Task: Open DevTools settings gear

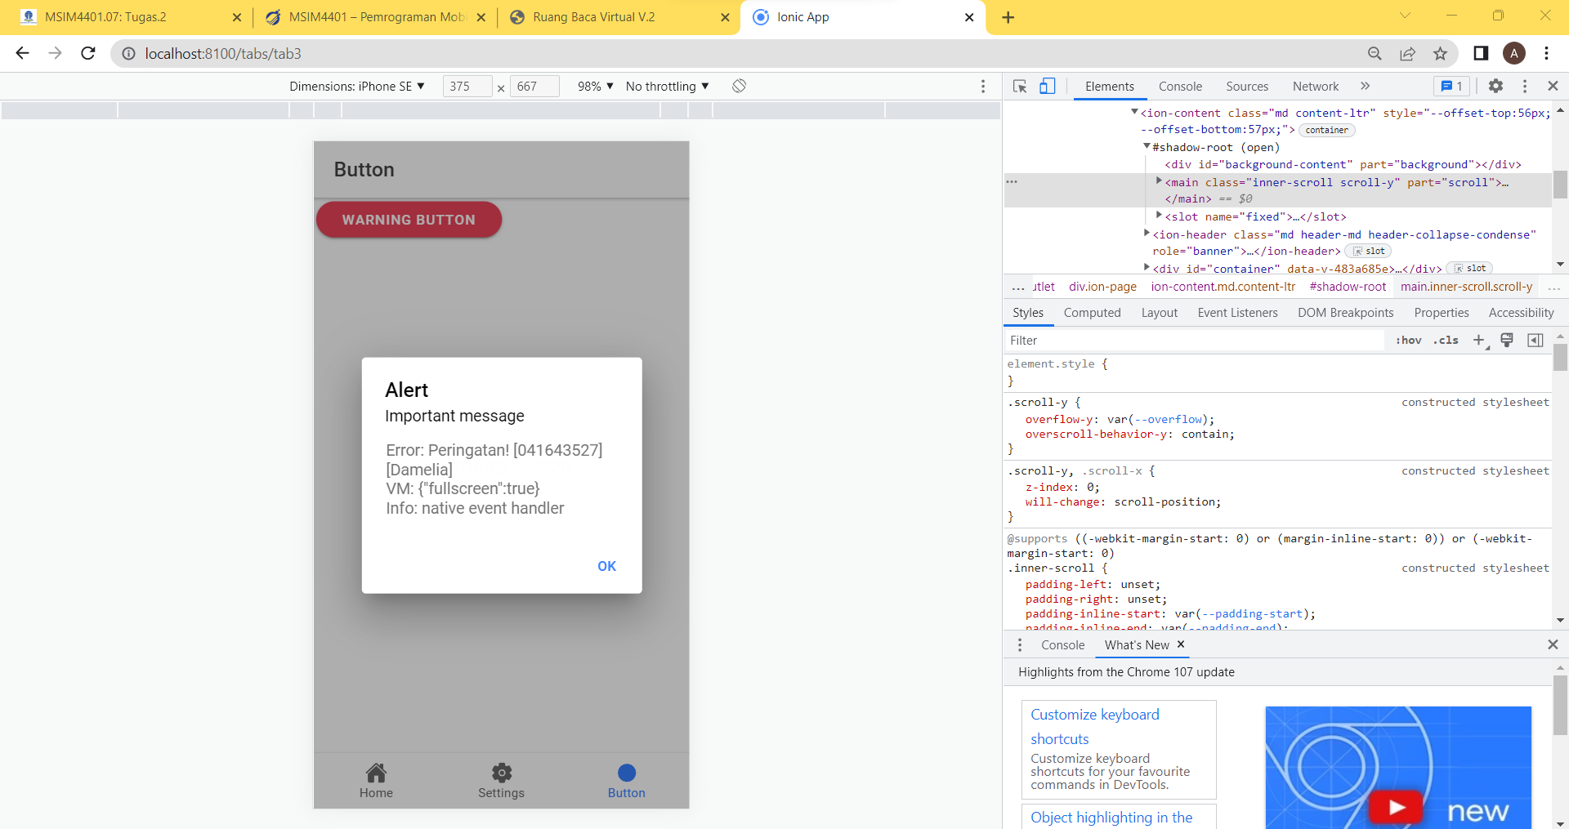Action: click(1497, 86)
